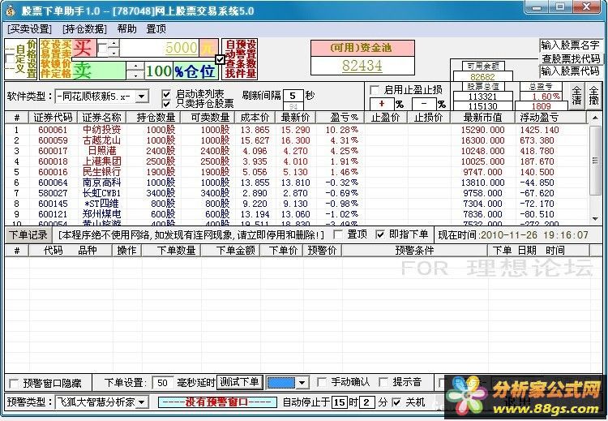Viewport: 608px width, 421px height.
Task: Expand the 预警类型 飞狐大智慧分析家 dropdown
Action: pos(142,402)
